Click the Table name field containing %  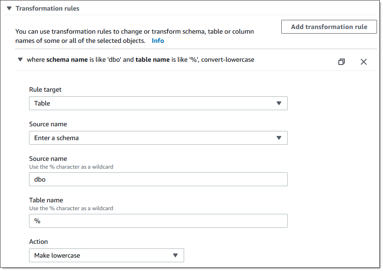coord(158,221)
